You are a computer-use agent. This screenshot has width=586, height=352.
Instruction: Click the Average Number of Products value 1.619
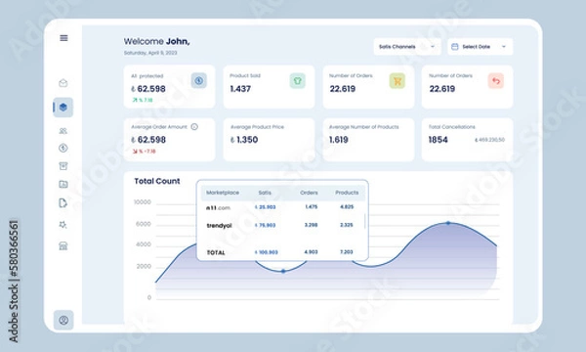pyautogui.click(x=339, y=140)
